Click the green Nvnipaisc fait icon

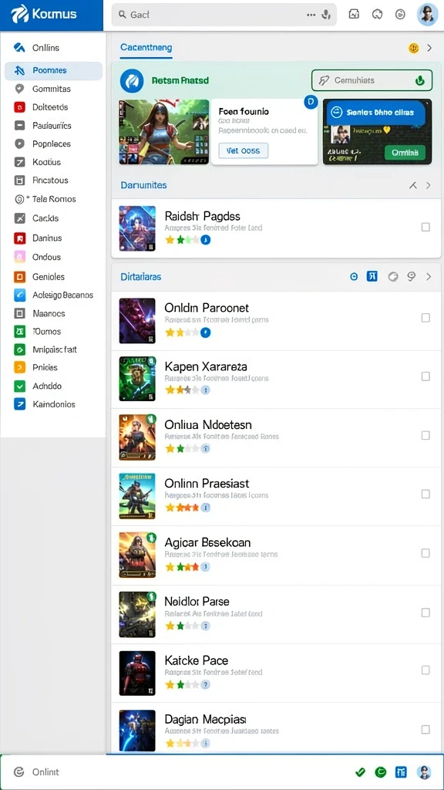point(19,349)
